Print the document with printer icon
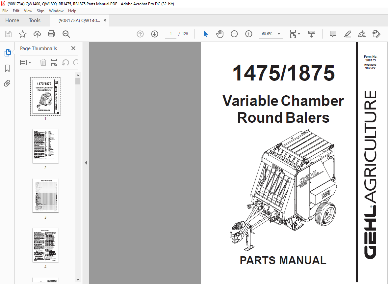 point(51,34)
